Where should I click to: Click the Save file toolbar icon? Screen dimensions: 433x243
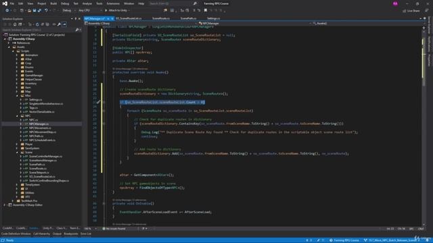(x=35, y=11)
